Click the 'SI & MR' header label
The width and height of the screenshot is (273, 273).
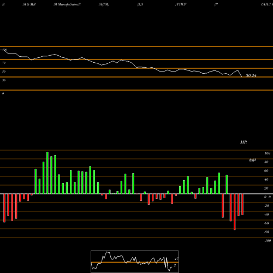[x=29, y=4]
